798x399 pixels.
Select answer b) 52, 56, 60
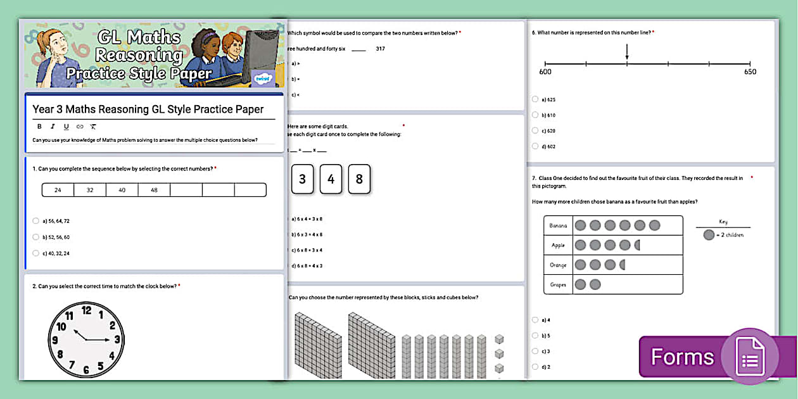36,236
